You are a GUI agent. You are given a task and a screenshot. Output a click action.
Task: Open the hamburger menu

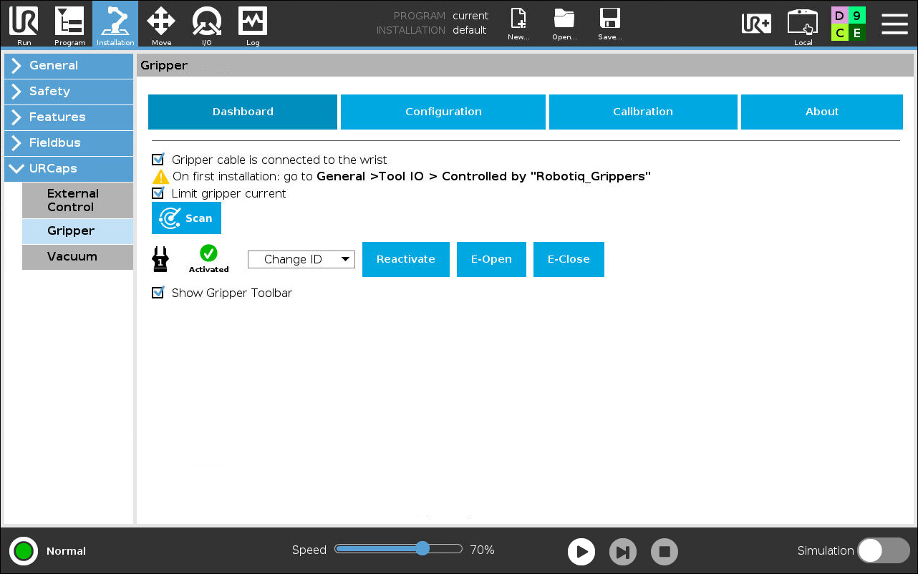[894, 24]
